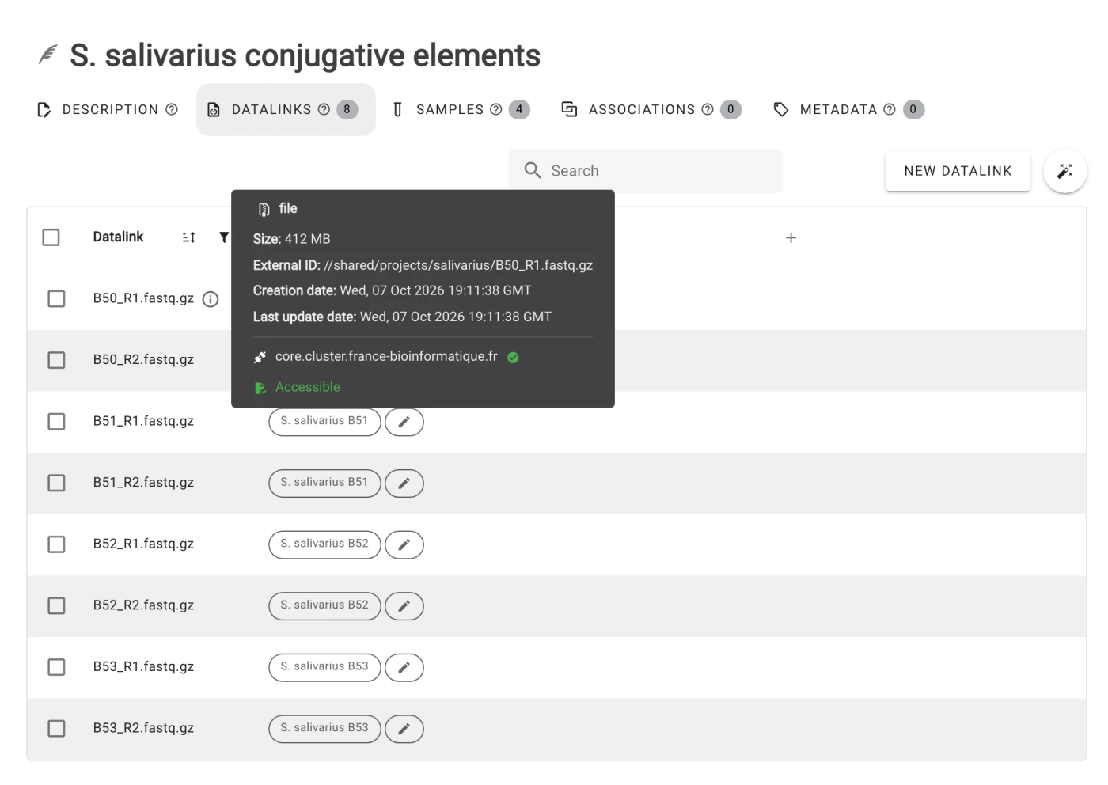The width and height of the screenshot is (1108, 785).
Task: Check the B50_R2.fastq.gz row checkbox
Action: [56, 360]
